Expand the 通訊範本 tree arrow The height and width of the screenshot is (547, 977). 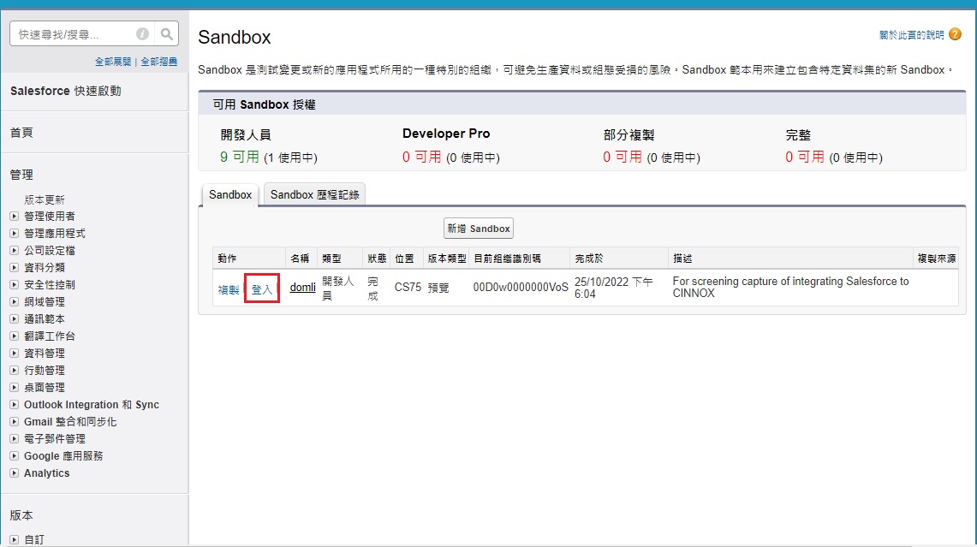coord(14,319)
